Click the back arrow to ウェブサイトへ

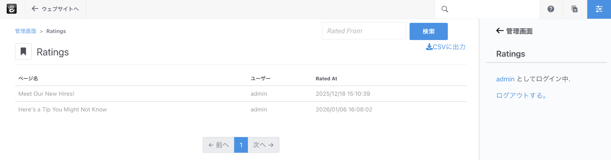(x=35, y=9)
